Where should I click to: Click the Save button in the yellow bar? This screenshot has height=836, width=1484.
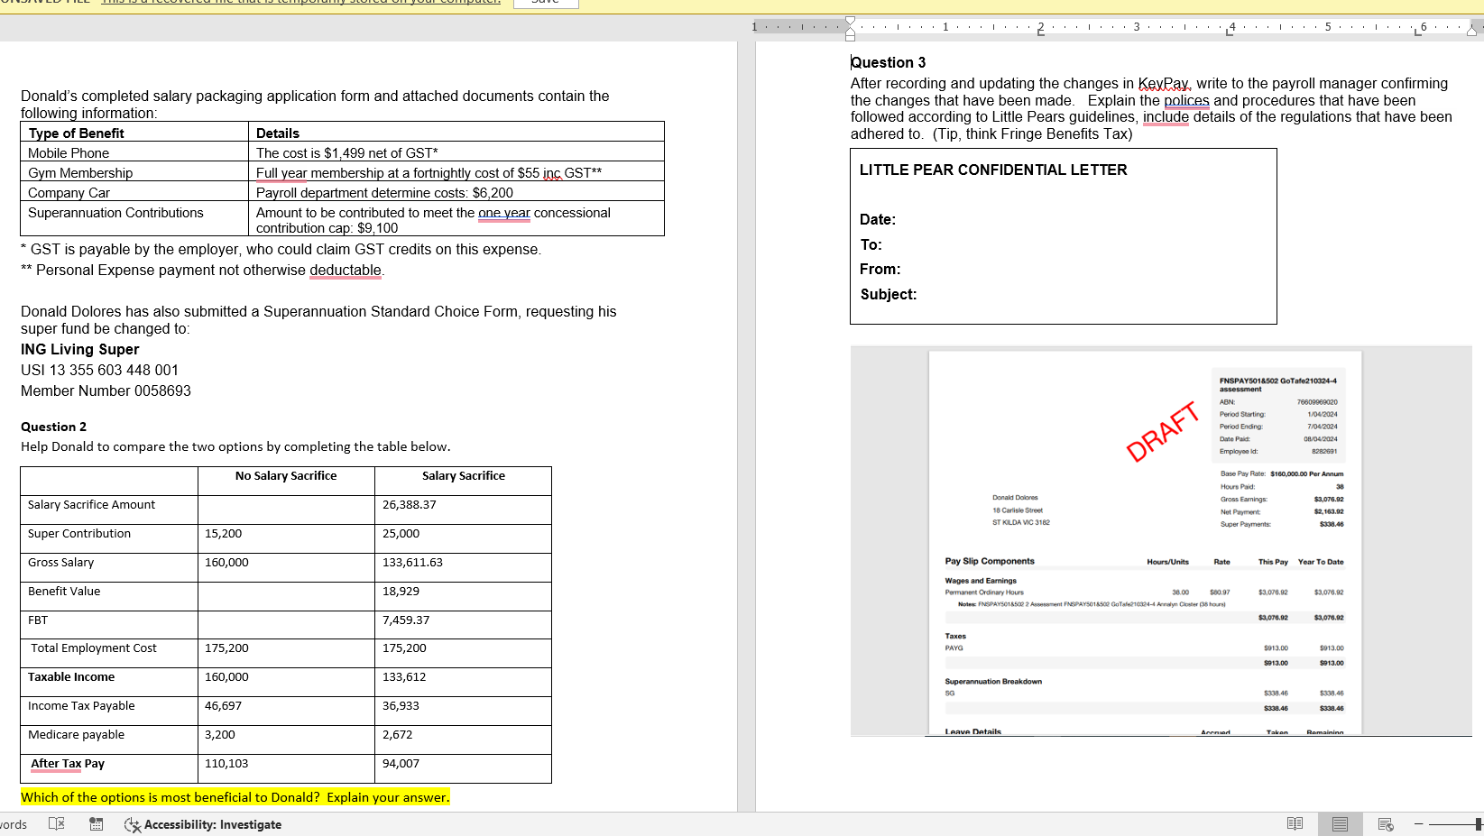[546, 3]
